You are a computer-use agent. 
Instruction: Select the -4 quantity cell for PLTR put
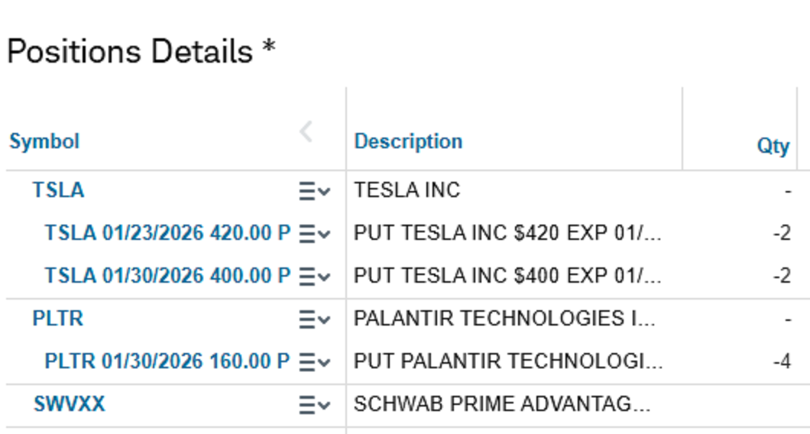pos(781,361)
